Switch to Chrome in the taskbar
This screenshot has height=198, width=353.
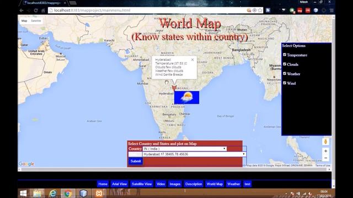pos(68,193)
